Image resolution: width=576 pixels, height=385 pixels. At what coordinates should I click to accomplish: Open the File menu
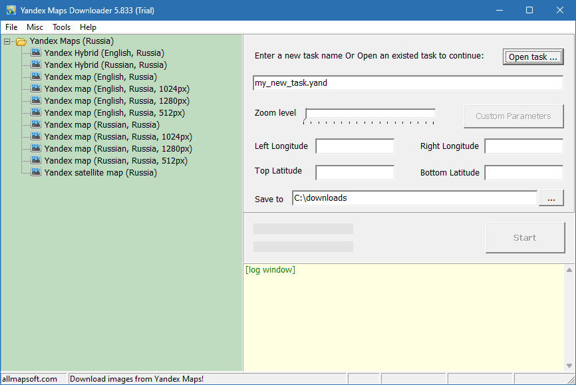tap(11, 27)
